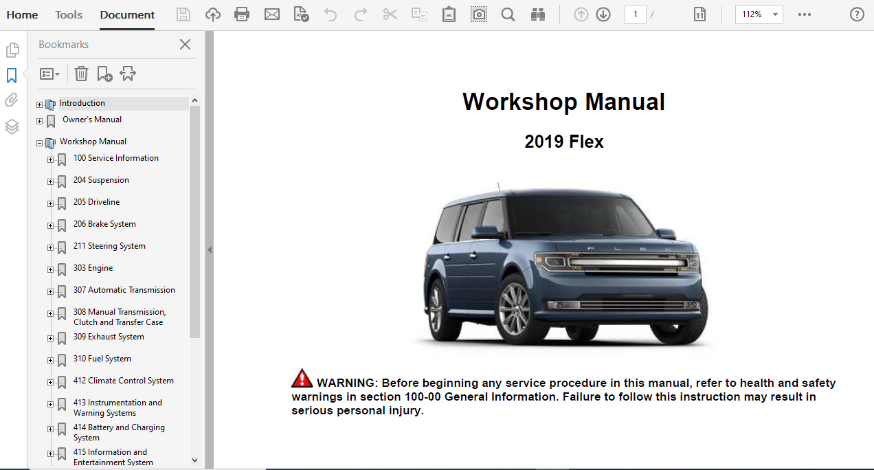Switch to the Tools tab
The image size is (874, 470).
pos(69,14)
